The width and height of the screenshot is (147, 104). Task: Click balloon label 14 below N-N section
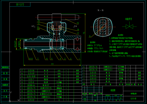point(90,36)
